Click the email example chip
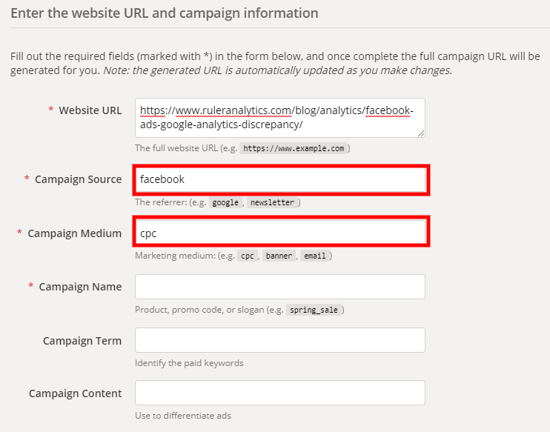 (x=315, y=256)
